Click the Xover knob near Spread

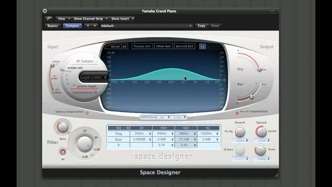(261, 150)
